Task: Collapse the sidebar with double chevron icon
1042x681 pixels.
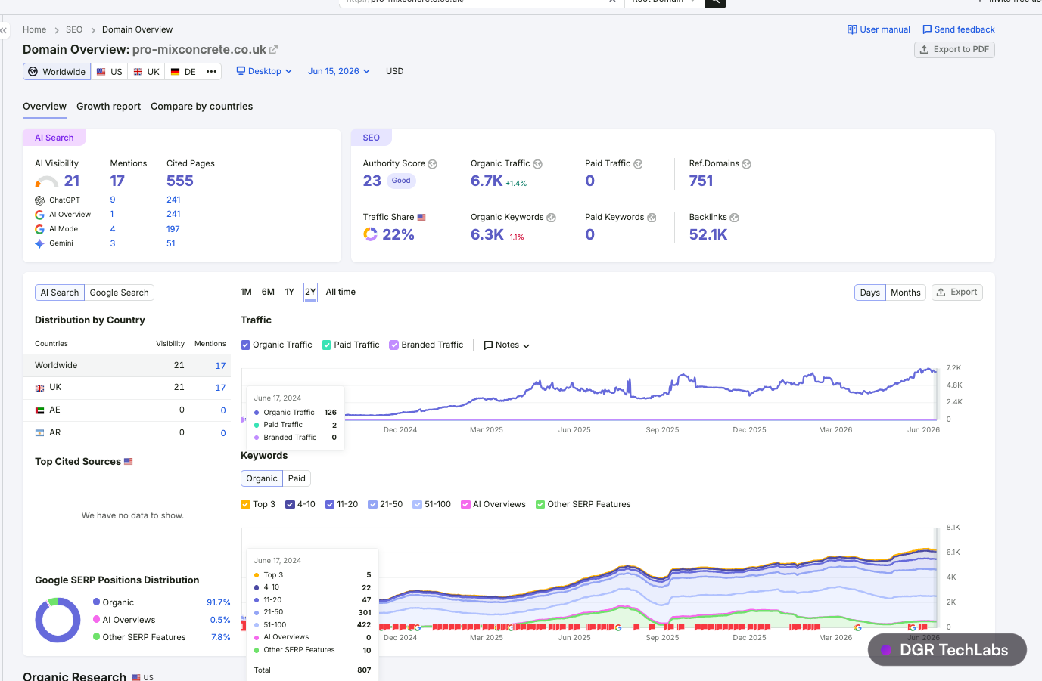Action: pos(4,30)
